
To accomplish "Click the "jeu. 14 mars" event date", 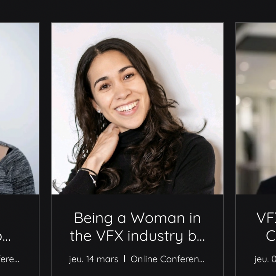I will [93, 259].
